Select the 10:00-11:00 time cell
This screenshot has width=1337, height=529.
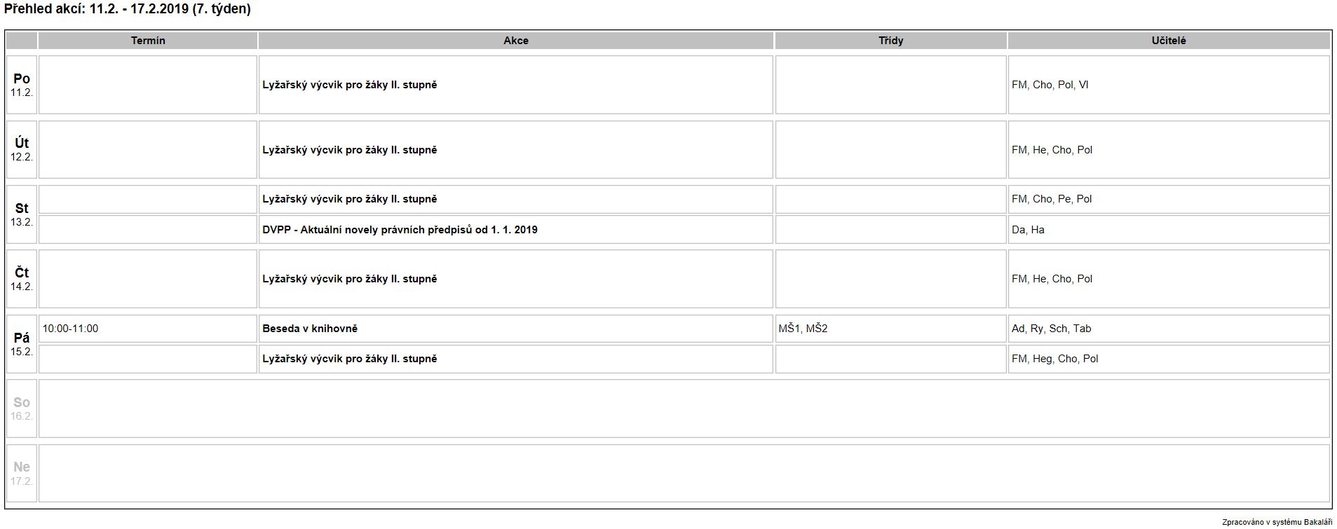click(x=148, y=329)
